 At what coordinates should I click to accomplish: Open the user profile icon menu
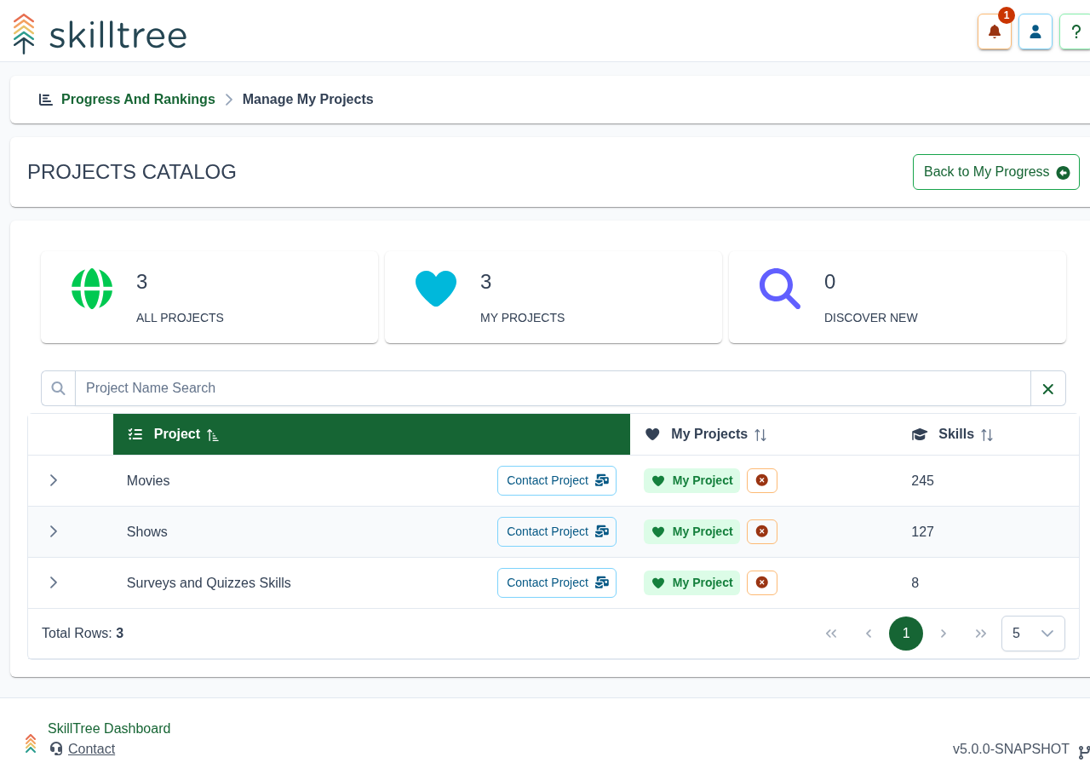(x=1035, y=32)
